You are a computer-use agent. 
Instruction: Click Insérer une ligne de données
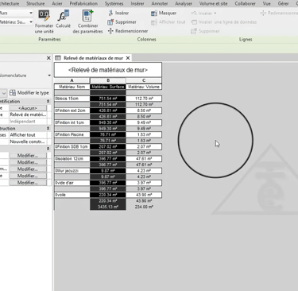click(x=224, y=22)
